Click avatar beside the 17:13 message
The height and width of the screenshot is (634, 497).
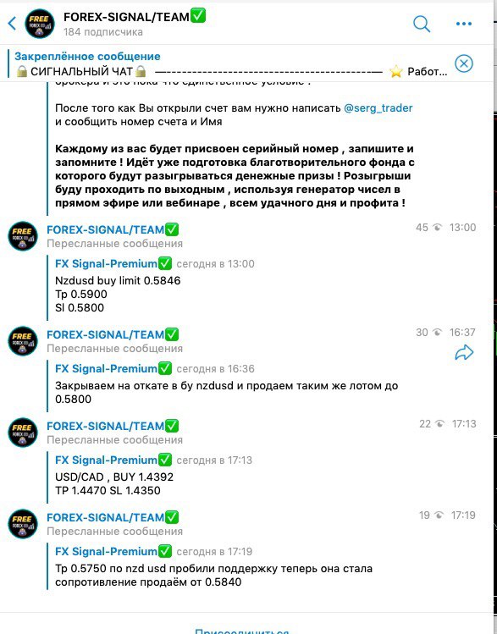23,433
